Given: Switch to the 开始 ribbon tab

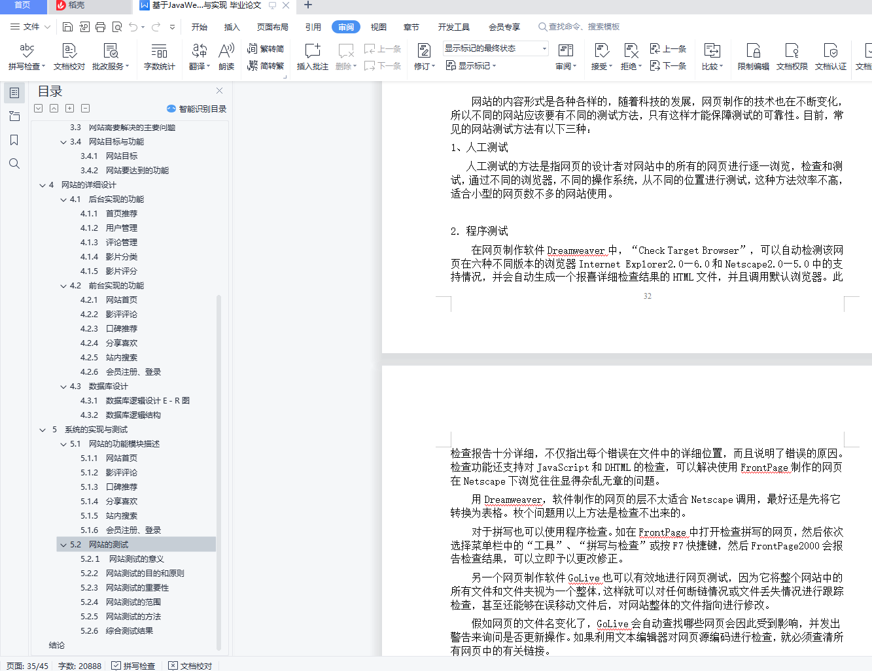Looking at the screenshot, I should 200,27.
